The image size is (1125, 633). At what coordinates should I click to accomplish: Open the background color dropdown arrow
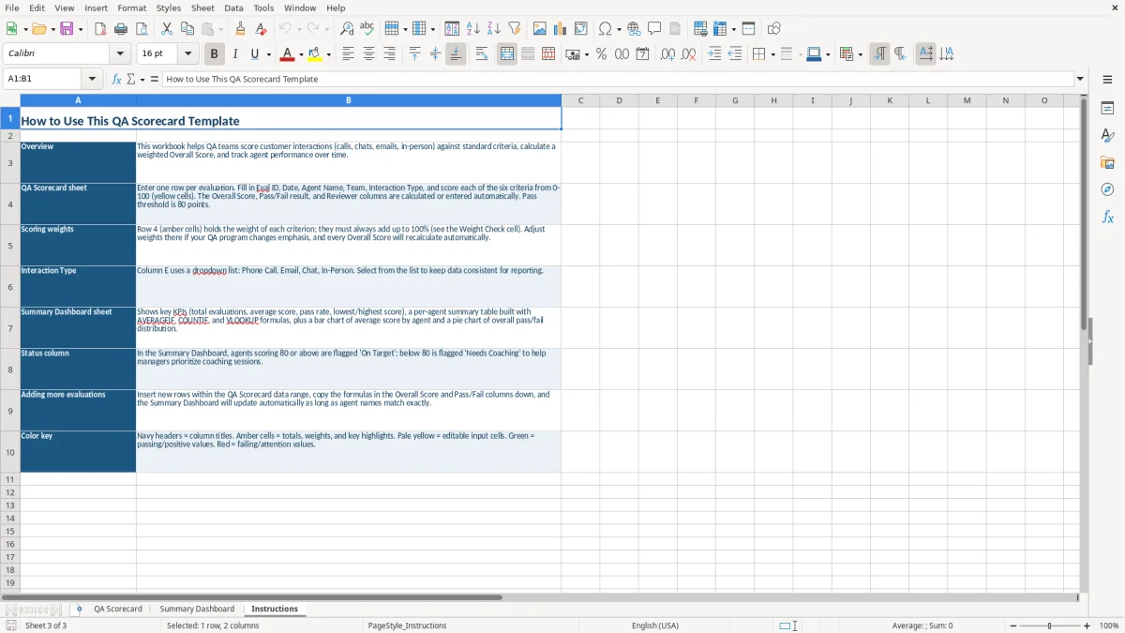coord(328,54)
